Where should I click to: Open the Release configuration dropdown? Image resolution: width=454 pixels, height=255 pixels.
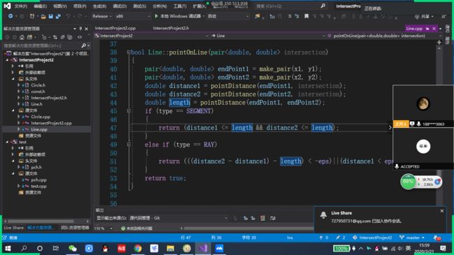(x=102, y=16)
